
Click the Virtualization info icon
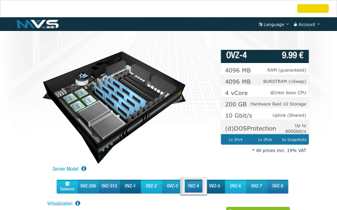pyautogui.click(x=78, y=203)
